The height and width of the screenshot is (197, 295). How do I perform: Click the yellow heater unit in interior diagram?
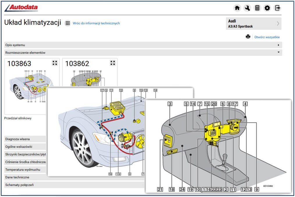click(x=213, y=132)
